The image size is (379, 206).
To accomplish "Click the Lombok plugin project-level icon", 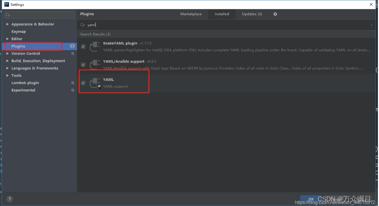I will (73, 83).
